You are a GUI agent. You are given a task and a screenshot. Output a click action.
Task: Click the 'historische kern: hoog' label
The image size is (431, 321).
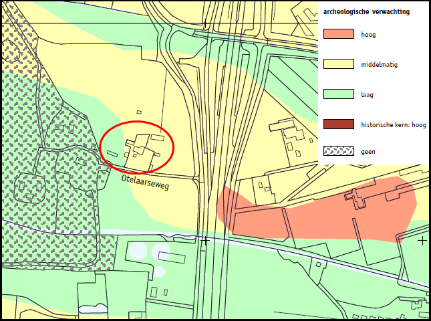[x=394, y=124]
